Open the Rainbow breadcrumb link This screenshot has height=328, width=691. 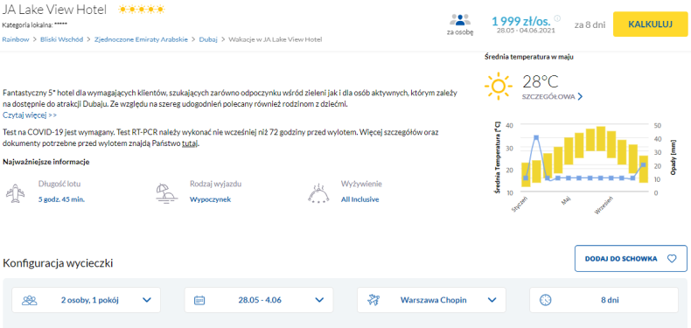16,39
